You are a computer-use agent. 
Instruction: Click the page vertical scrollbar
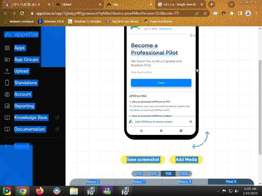tap(260, 107)
